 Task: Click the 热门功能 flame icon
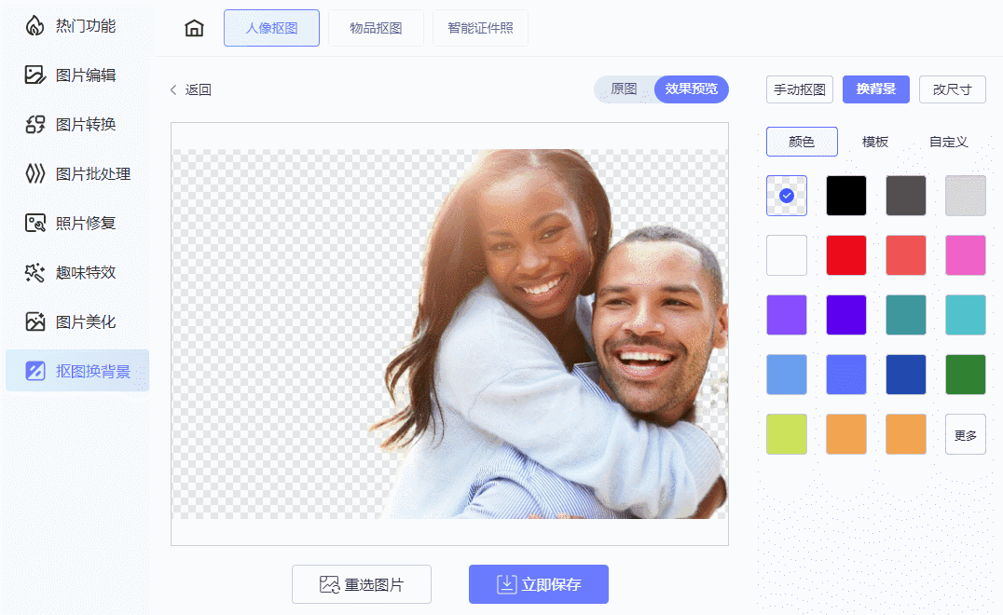click(x=35, y=25)
